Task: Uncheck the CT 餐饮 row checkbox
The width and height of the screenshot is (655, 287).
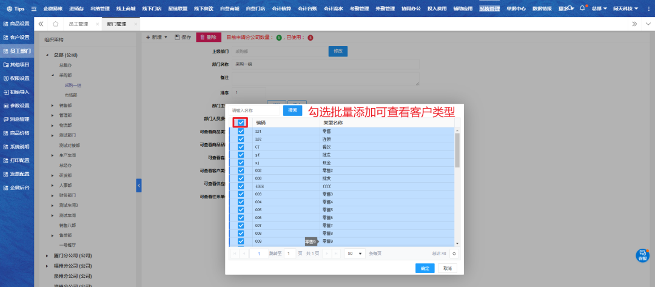Action: [x=241, y=147]
